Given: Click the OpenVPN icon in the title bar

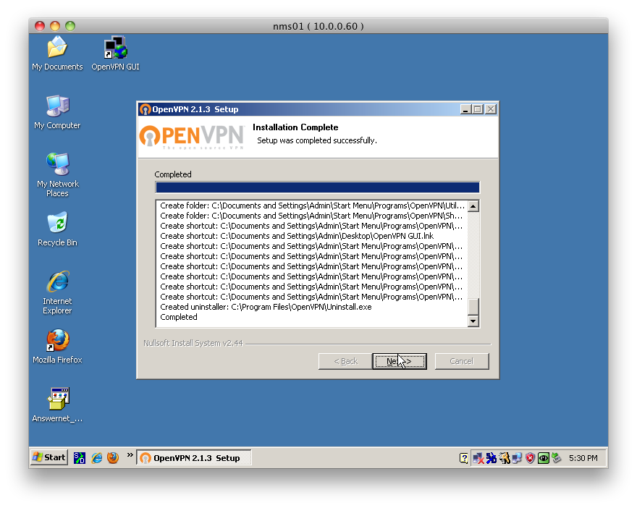Looking at the screenshot, I should click(145, 109).
